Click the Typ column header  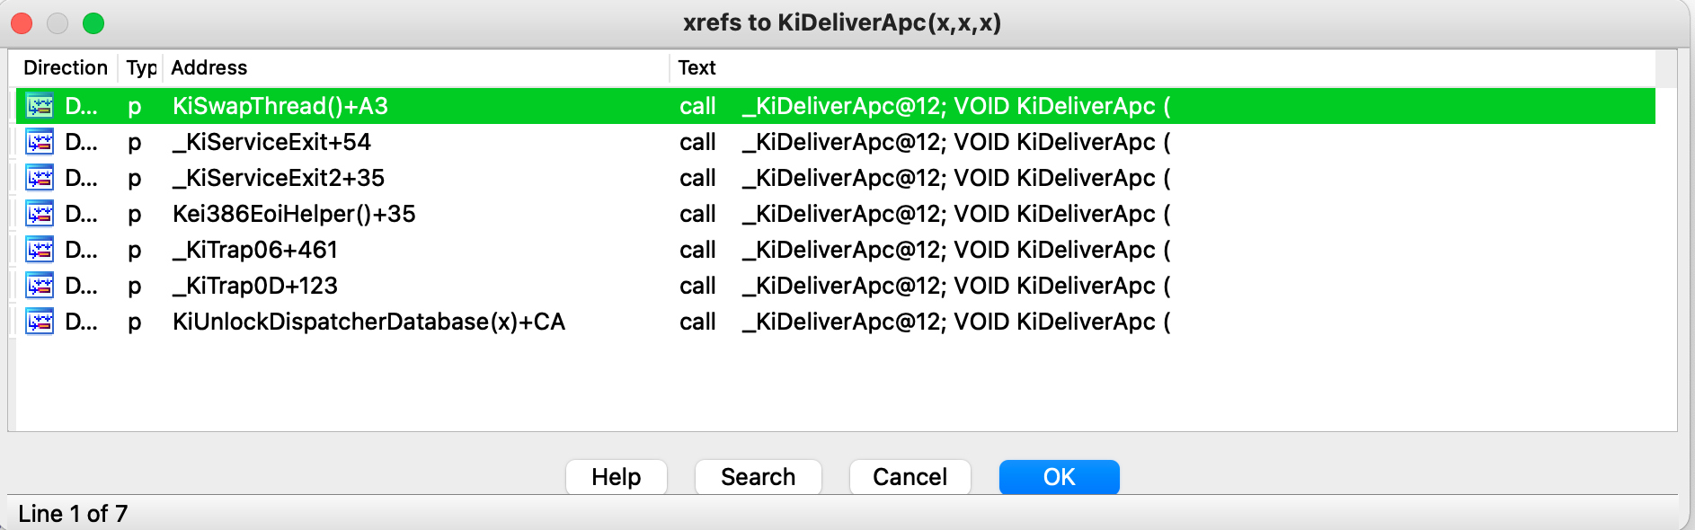click(x=141, y=68)
